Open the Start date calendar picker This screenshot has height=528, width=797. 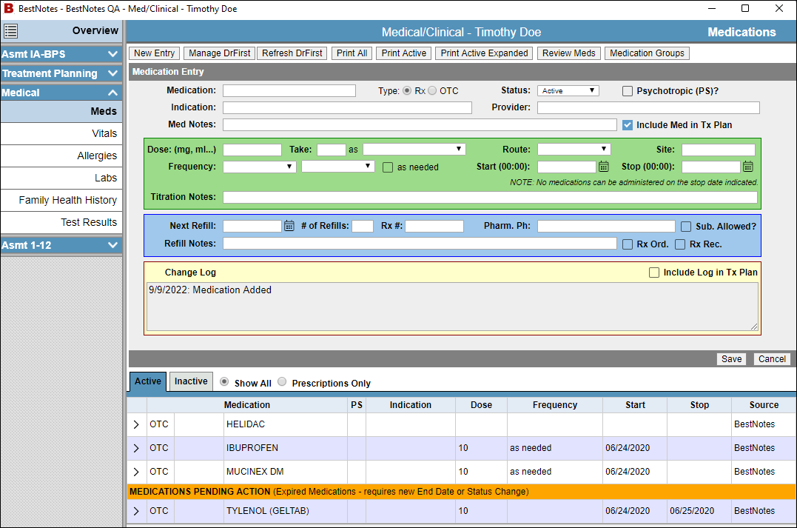(x=603, y=167)
